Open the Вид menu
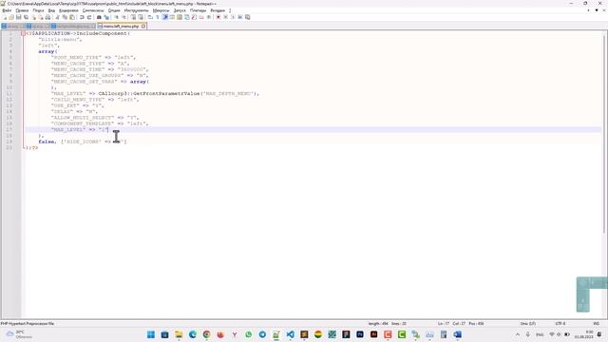The image size is (608, 342). (51, 10)
